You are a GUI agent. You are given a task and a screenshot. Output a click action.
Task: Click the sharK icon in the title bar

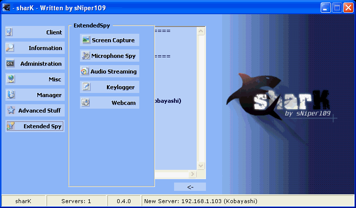pos(6,8)
